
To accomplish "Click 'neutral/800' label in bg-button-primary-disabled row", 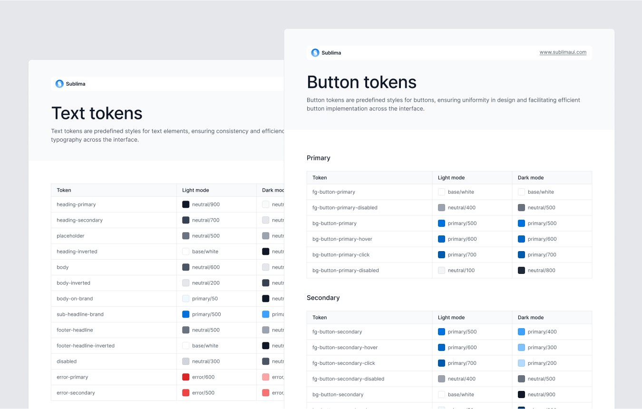I will point(542,271).
